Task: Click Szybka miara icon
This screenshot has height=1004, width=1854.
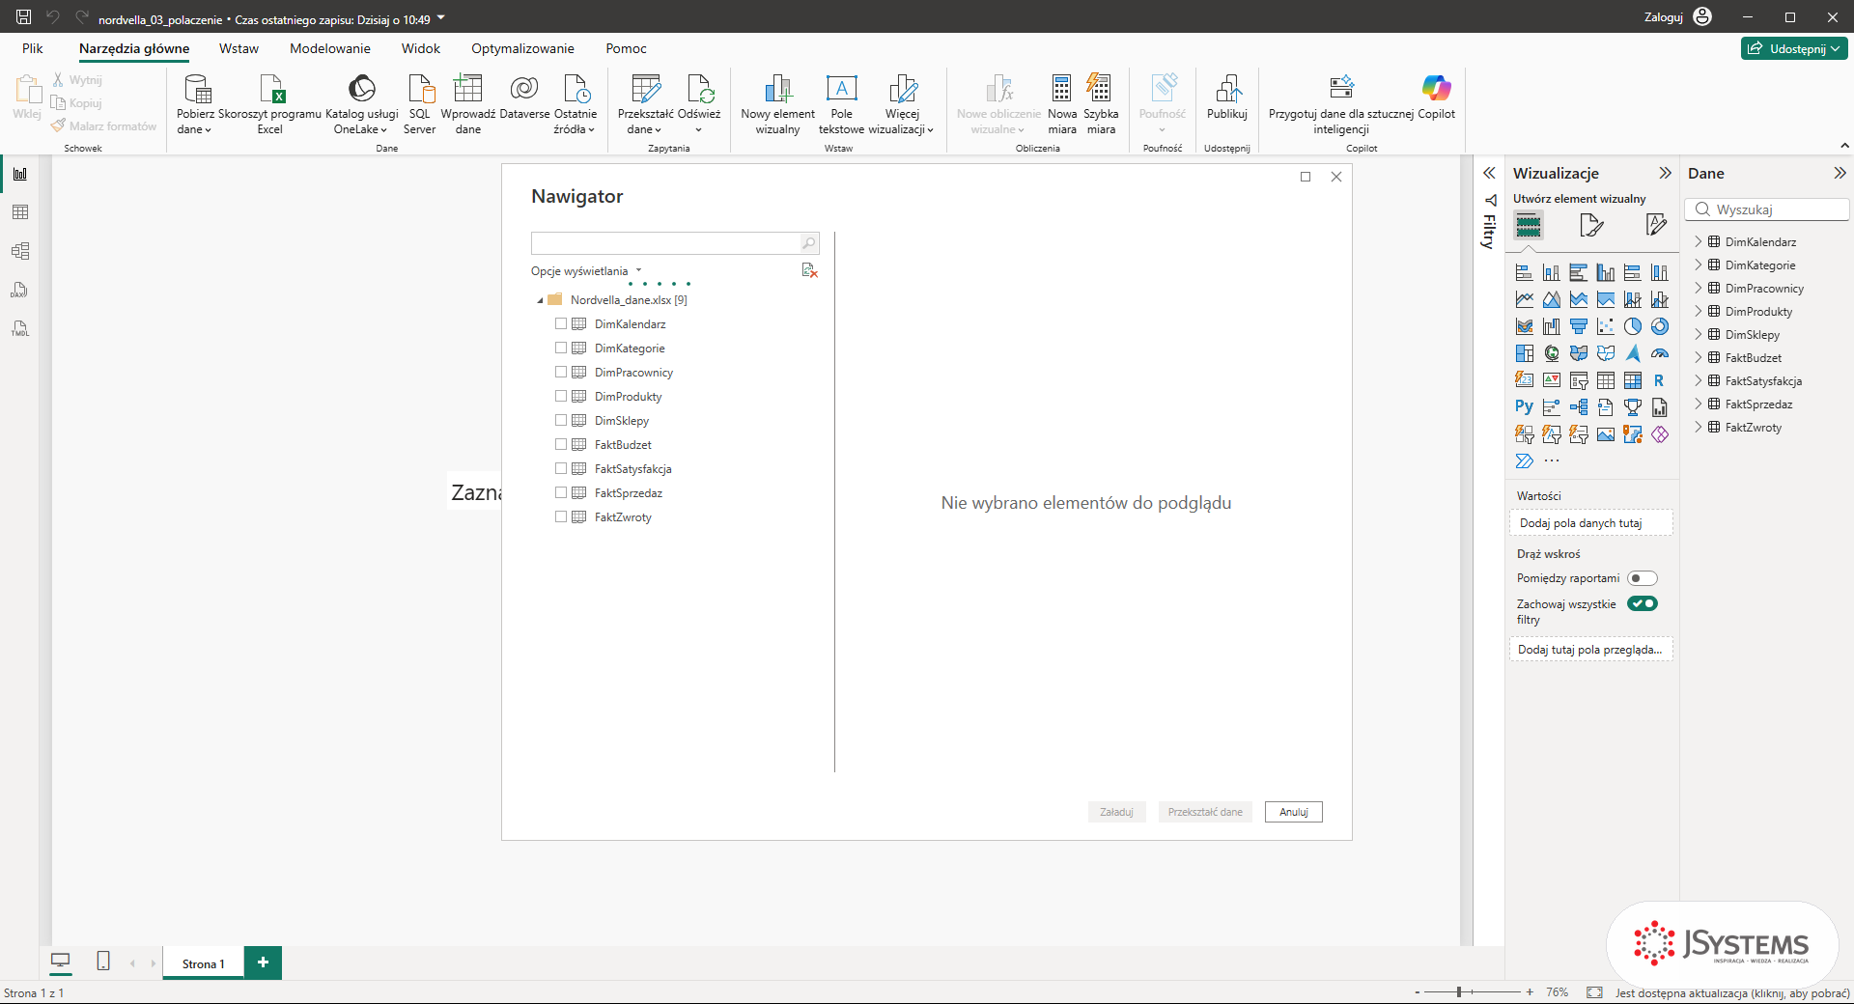Action: point(1099,89)
